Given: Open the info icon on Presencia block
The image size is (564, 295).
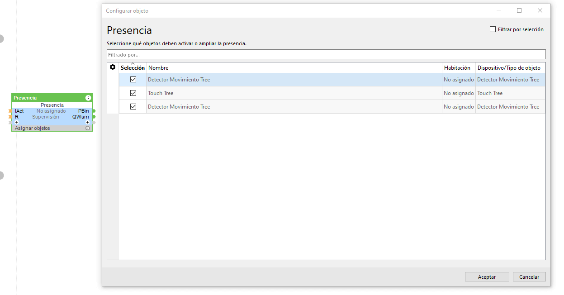Looking at the screenshot, I should (88, 98).
